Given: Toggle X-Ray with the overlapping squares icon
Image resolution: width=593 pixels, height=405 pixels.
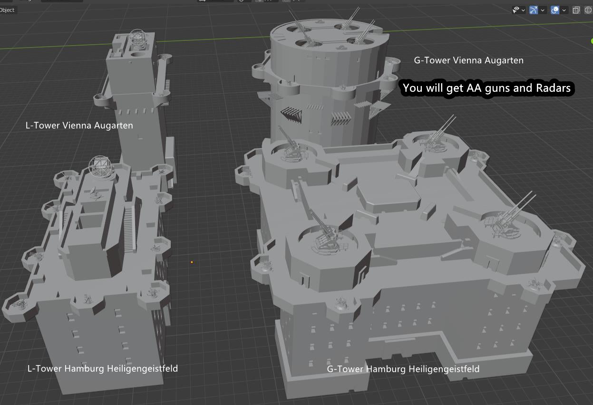Looking at the screenshot, I should click(x=576, y=10).
